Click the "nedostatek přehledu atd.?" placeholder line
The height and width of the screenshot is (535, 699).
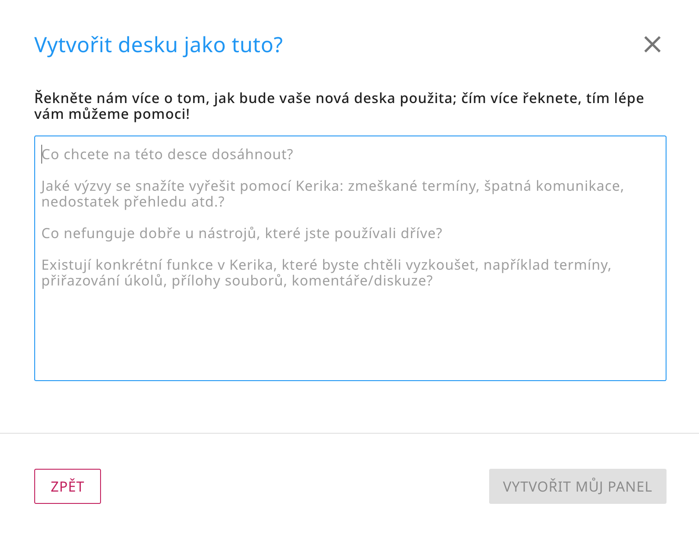tap(133, 202)
